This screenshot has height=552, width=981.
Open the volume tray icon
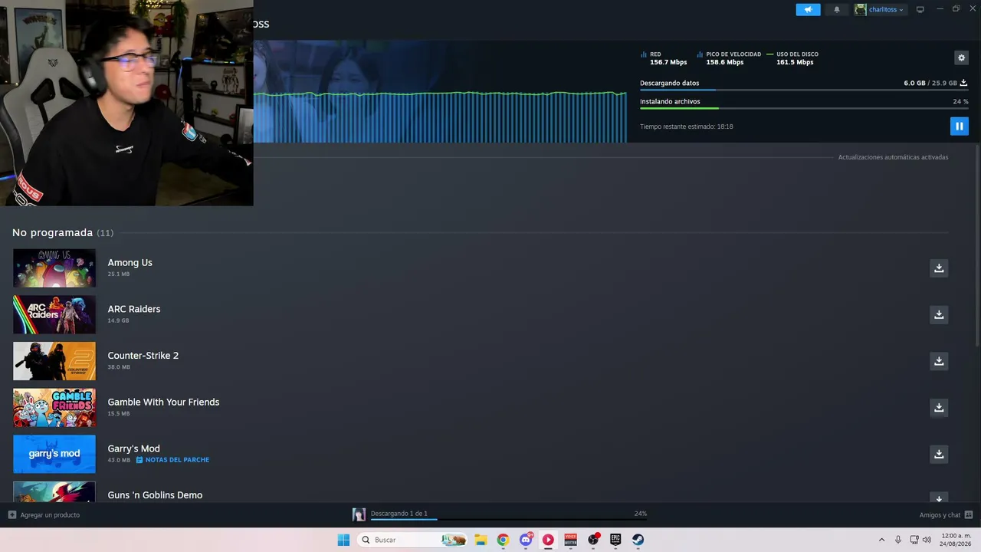[927, 540]
